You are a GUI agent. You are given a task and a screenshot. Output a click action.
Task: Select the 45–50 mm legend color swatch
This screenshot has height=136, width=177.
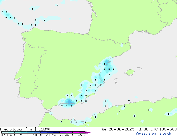[82, 132]
